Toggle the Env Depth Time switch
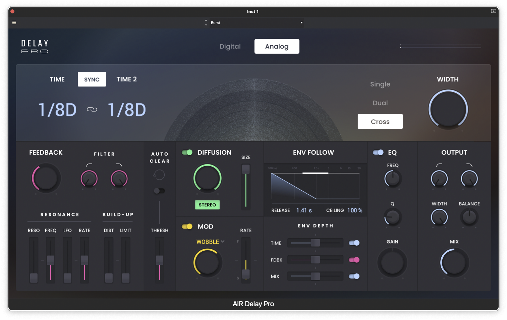This screenshot has width=507, height=320. pyautogui.click(x=354, y=243)
